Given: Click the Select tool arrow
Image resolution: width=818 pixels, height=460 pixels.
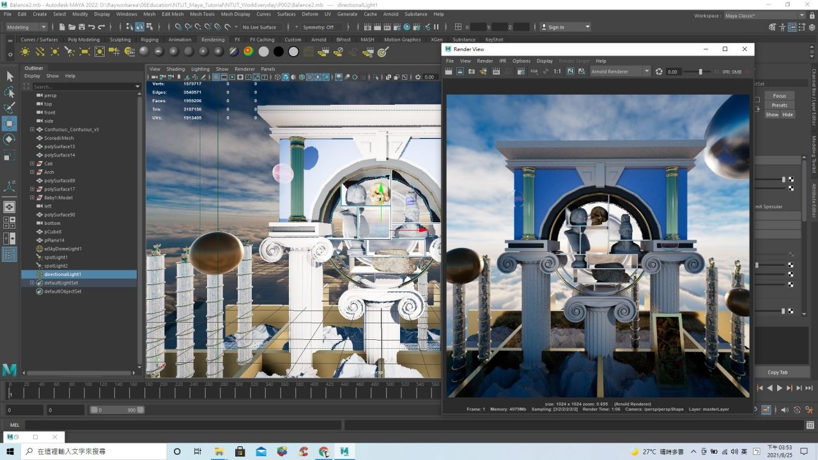Looking at the screenshot, I should pyautogui.click(x=10, y=76).
